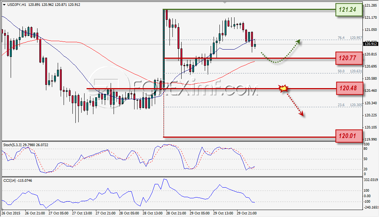
Task: Select the USDJPY,H1 symbol title
Action: click(17, 4)
